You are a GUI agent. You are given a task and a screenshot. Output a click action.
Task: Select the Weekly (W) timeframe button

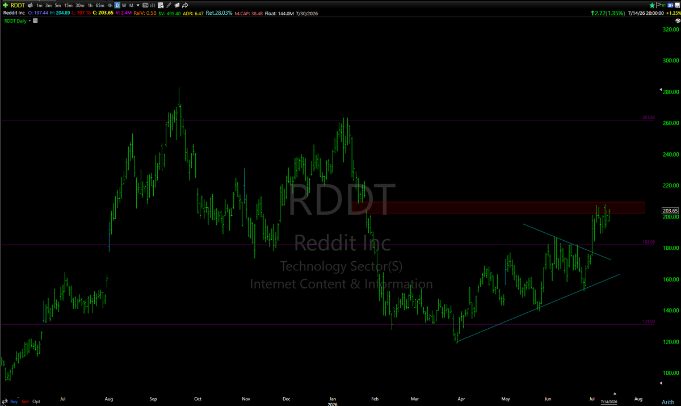[124, 5]
